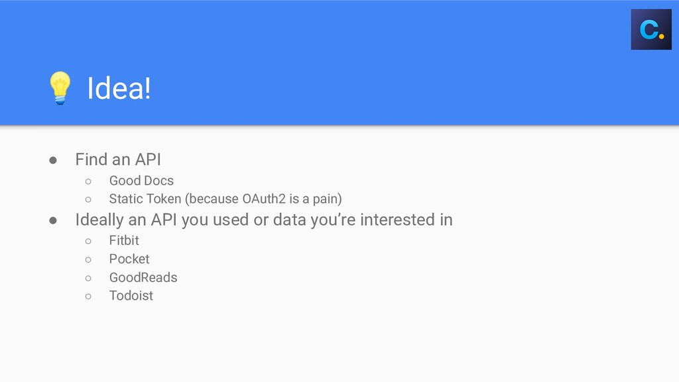The height and width of the screenshot is (382, 679).
Task: Click the bullet dot beside Ideally an API
Action: [53, 221]
